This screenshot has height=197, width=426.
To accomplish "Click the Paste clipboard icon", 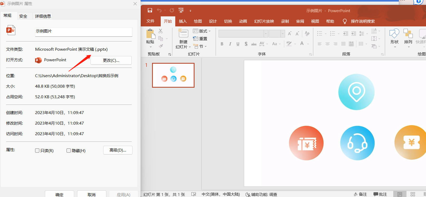I will (150, 34).
